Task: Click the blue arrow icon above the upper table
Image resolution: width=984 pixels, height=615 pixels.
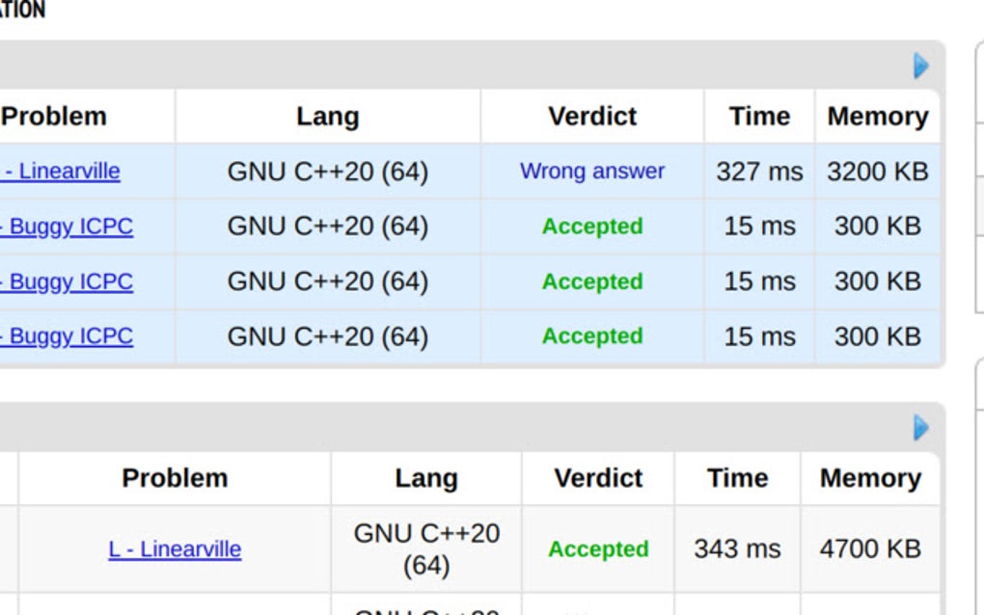Action: click(x=920, y=66)
